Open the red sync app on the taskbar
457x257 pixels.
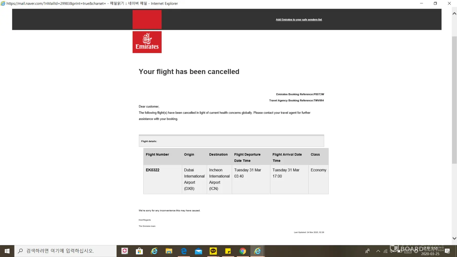click(x=125, y=251)
